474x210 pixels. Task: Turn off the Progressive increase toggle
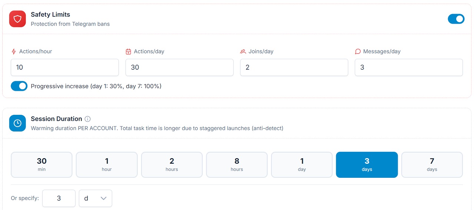[x=19, y=86]
